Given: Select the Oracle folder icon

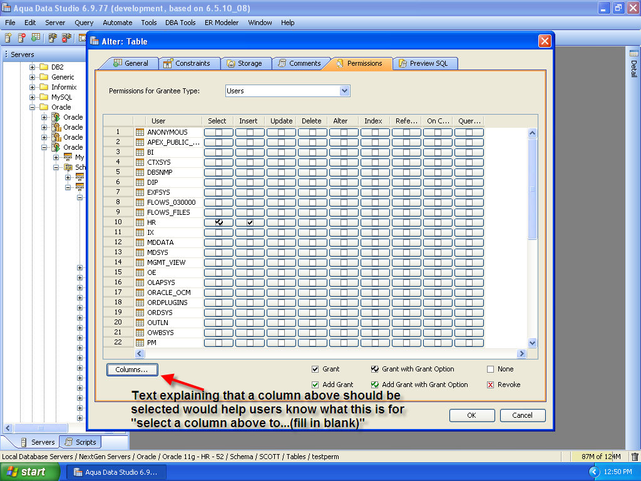Looking at the screenshot, I should coord(44,107).
